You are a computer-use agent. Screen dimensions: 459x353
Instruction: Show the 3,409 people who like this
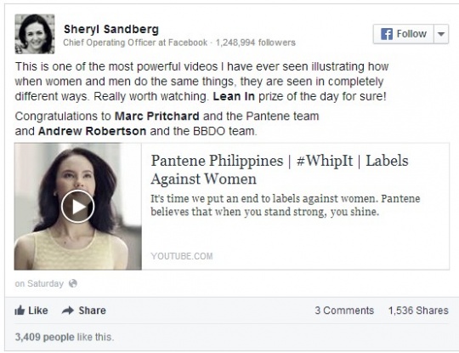[x=44, y=337]
